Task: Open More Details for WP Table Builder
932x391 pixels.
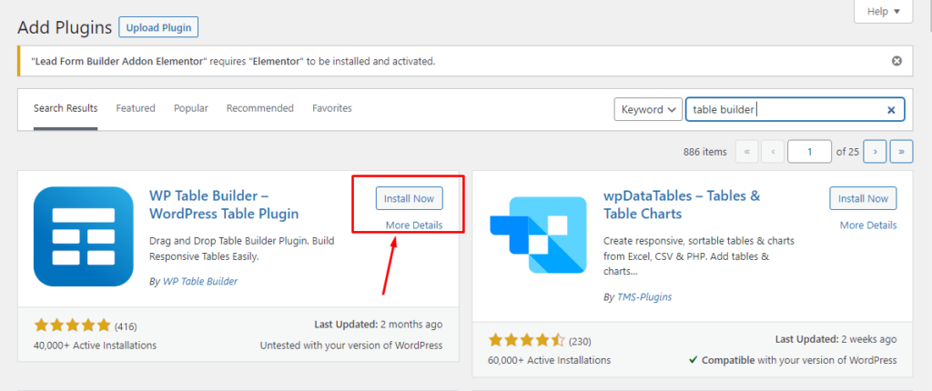Action: (414, 225)
